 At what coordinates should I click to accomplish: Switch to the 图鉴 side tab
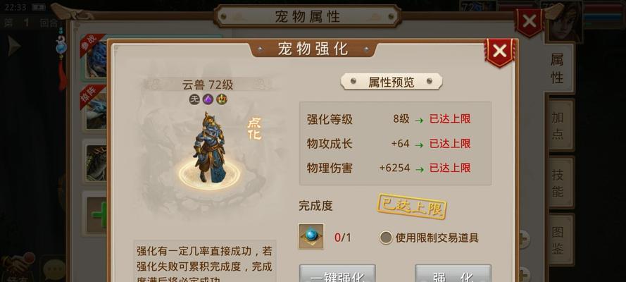pyautogui.click(x=558, y=240)
